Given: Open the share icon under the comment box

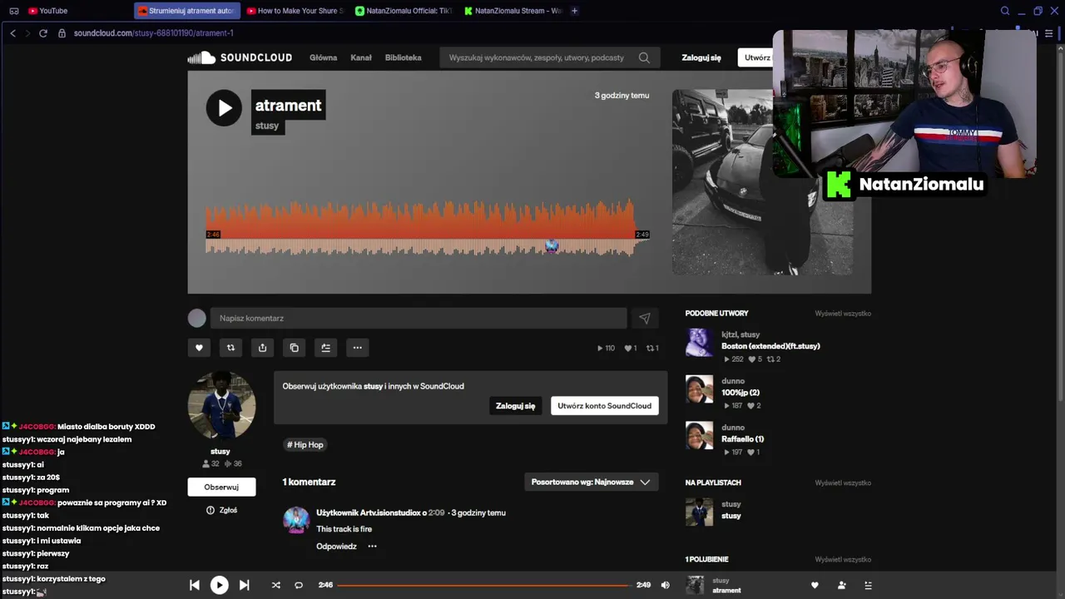Looking at the screenshot, I should 262,348.
